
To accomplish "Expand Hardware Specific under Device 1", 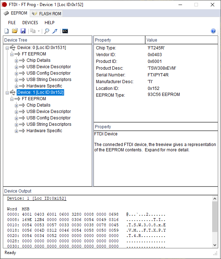I will coord(16,131).
